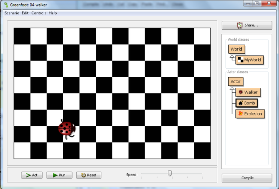Click the Speed slider handle
Image resolution: width=279 pixels, height=189 pixels.
[x=170, y=174]
